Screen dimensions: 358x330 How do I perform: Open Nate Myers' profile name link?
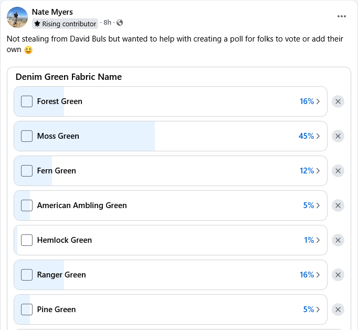[52, 12]
